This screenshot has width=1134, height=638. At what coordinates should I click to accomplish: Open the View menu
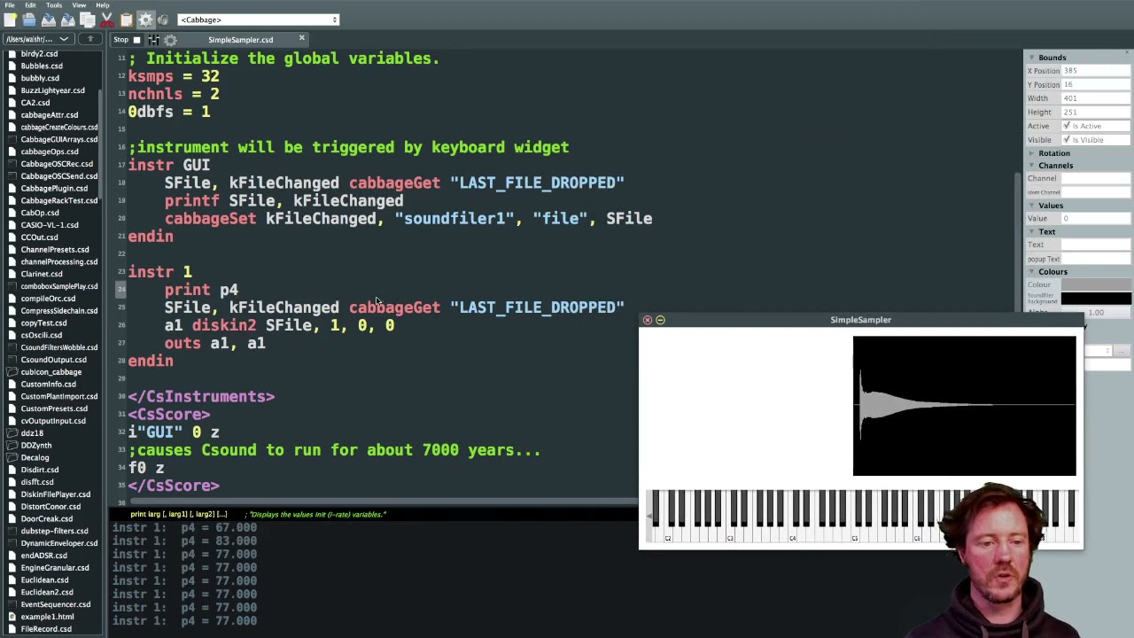pyautogui.click(x=79, y=5)
